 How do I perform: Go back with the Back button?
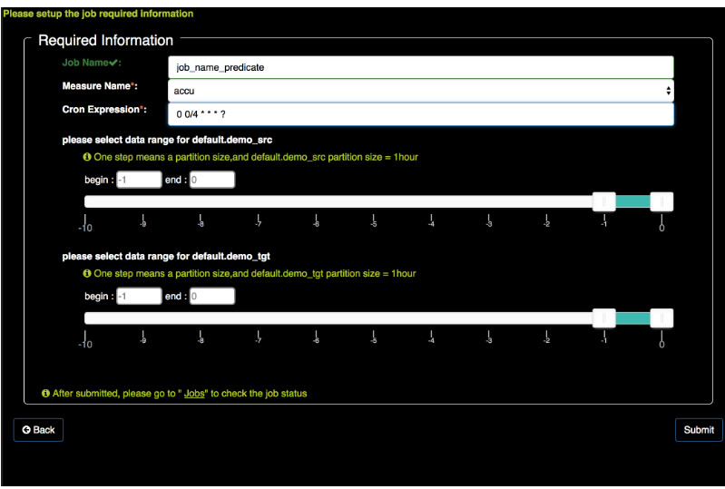(x=38, y=430)
